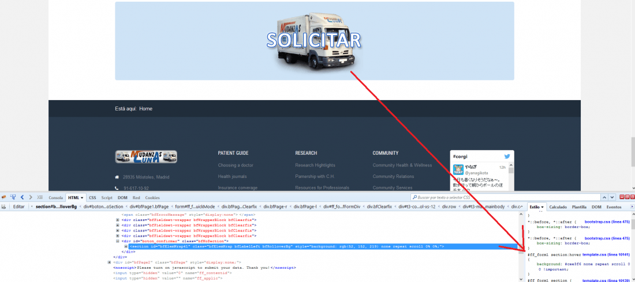Click the break-on-mutate icon beside Editar
Viewport: 635px width, 282px height.
[x=3, y=207]
